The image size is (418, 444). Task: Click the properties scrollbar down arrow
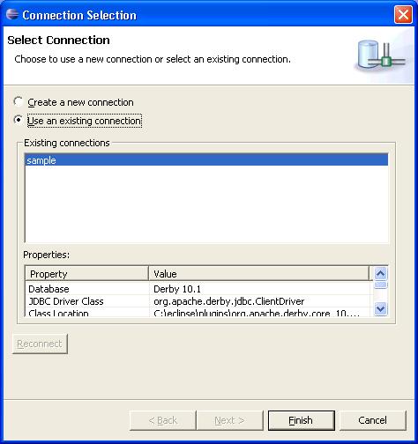[381, 309]
